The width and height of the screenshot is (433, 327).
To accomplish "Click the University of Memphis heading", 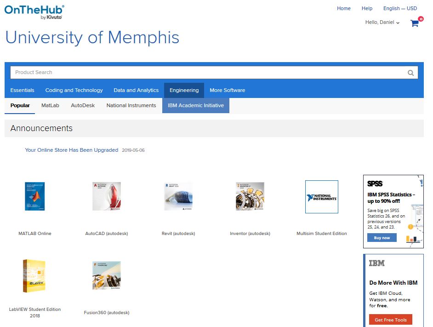I will point(92,37).
